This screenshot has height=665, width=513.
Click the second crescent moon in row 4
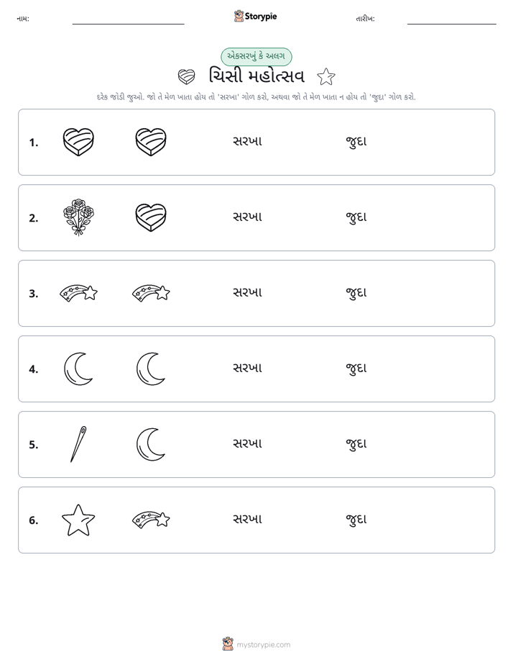[x=151, y=368]
